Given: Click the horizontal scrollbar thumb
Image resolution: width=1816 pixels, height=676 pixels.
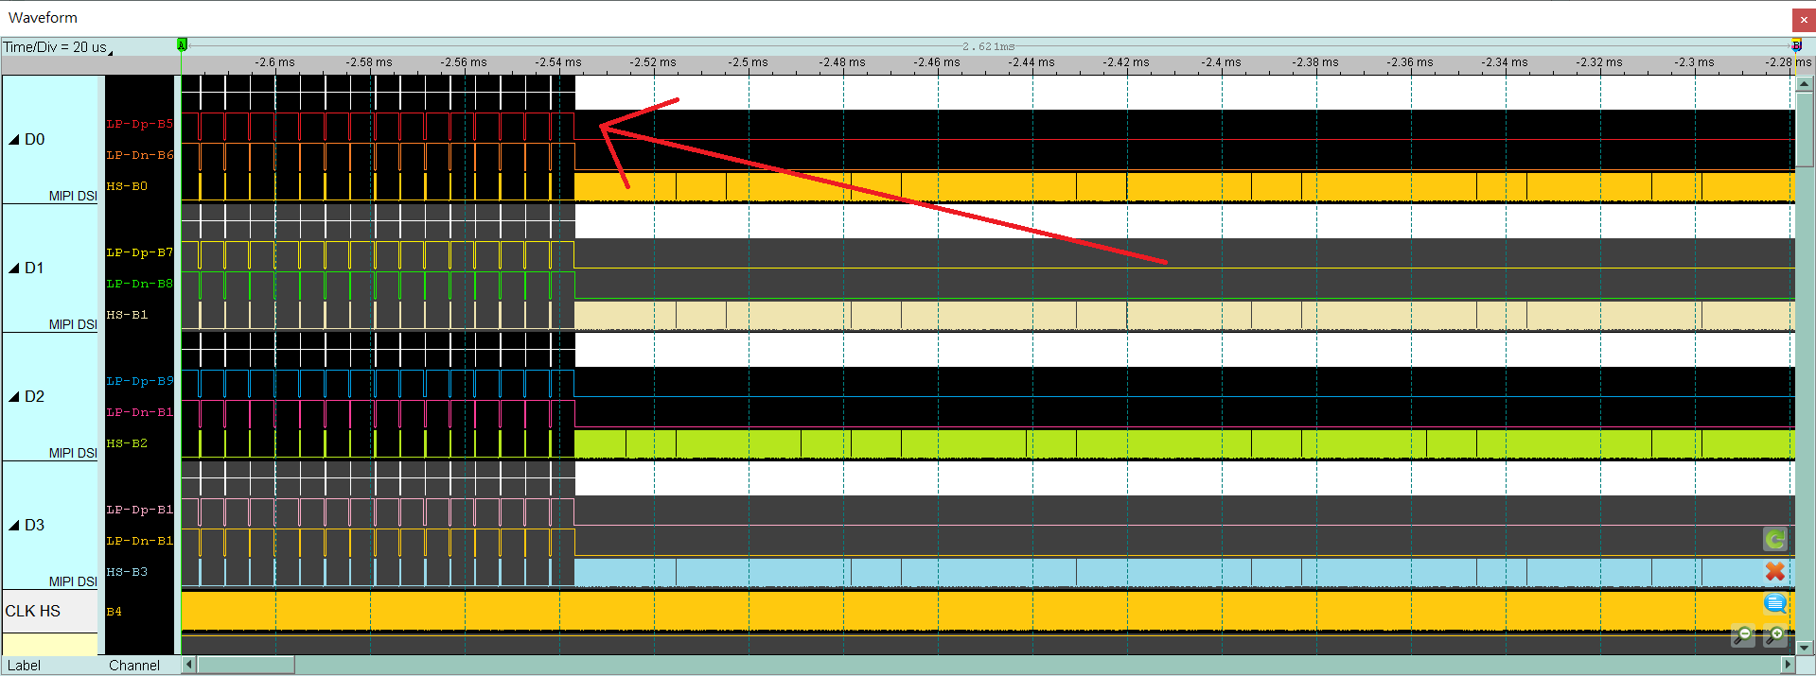Looking at the screenshot, I should click(x=246, y=665).
